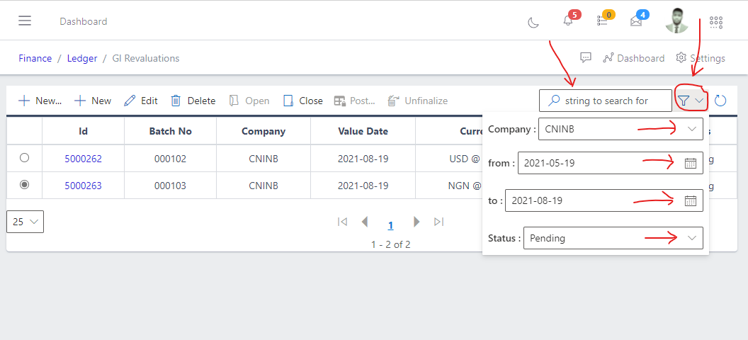Image resolution: width=748 pixels, height=340 pixels.
Task: Open record link 5000262
Action: (x=83, y=159)
